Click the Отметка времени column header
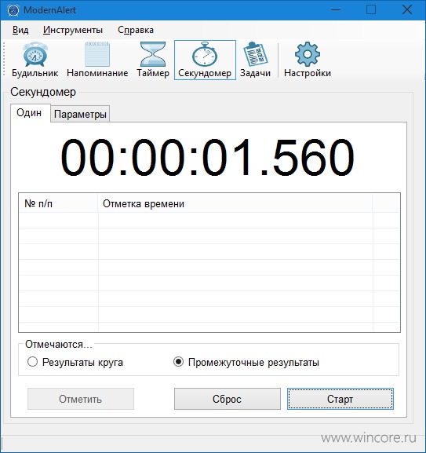This screenshot has width=426, height=453. [x=235, y=203]
